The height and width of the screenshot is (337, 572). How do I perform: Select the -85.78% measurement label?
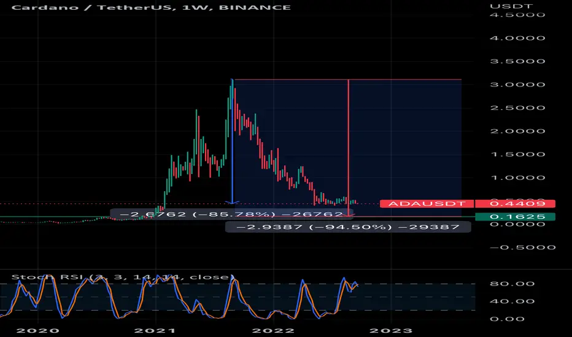click(x=231, y=214)
